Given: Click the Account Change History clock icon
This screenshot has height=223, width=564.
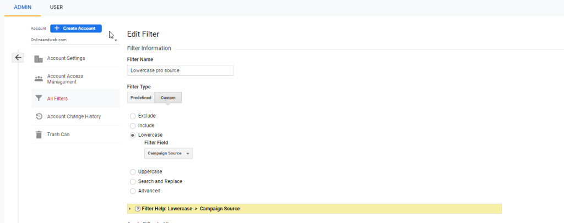Looking at the screenshot, I should pyautogui.click(x=39, y=116).
